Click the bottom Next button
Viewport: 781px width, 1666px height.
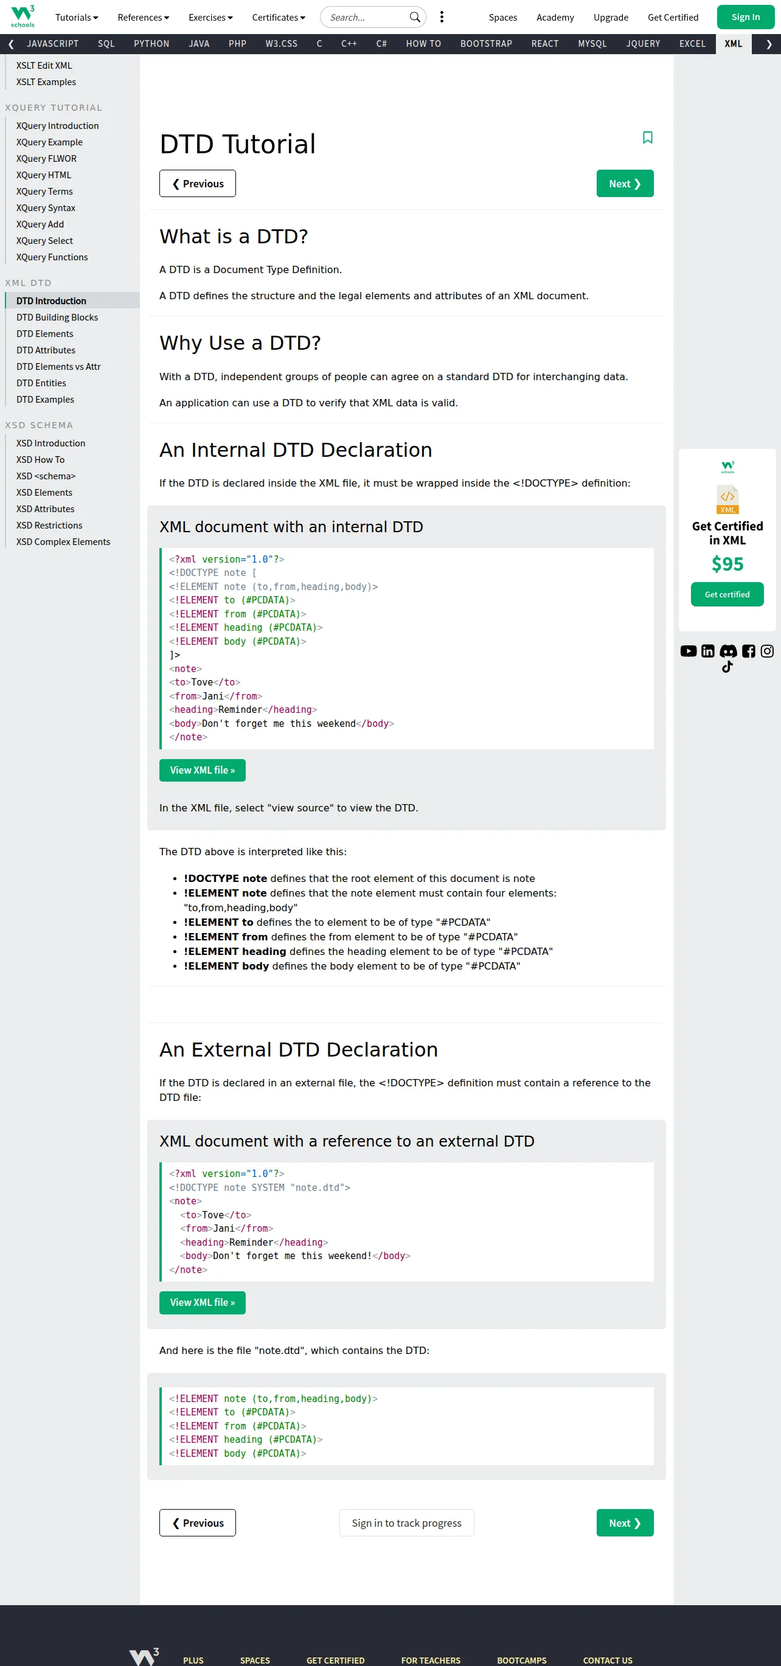click(625, 1523)
